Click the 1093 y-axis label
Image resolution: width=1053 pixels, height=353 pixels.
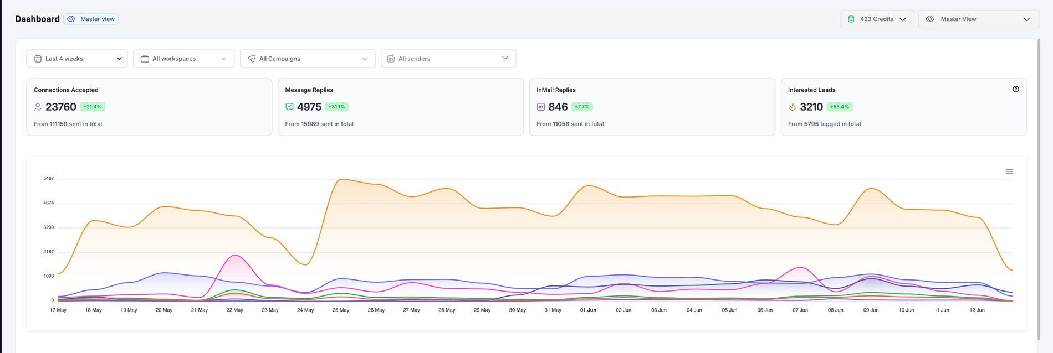(x=49, y=276)
